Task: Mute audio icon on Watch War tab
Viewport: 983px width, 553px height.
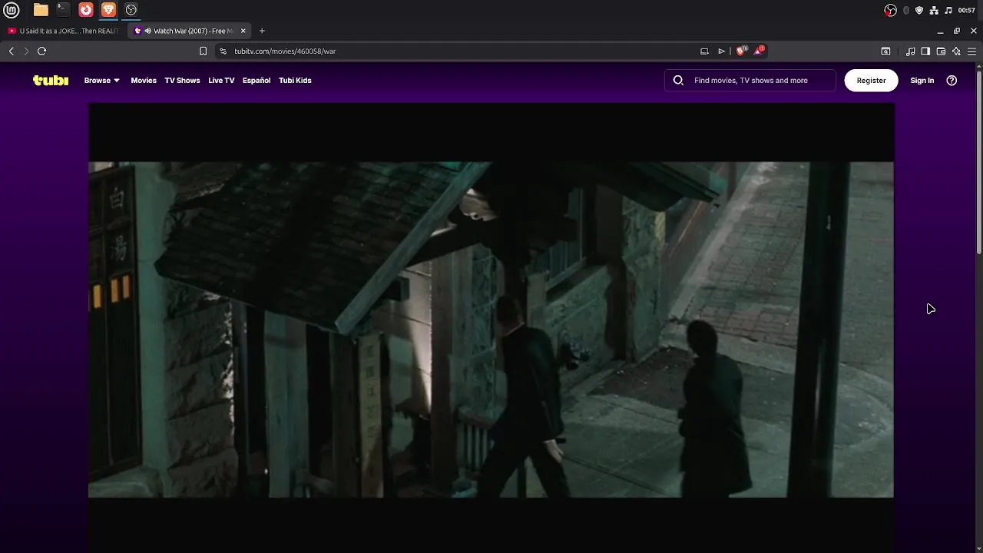Action: (147, 31)
